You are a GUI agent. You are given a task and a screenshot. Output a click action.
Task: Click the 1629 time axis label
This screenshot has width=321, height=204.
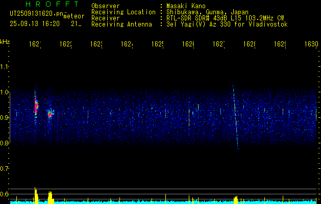[x=280, y=44]
